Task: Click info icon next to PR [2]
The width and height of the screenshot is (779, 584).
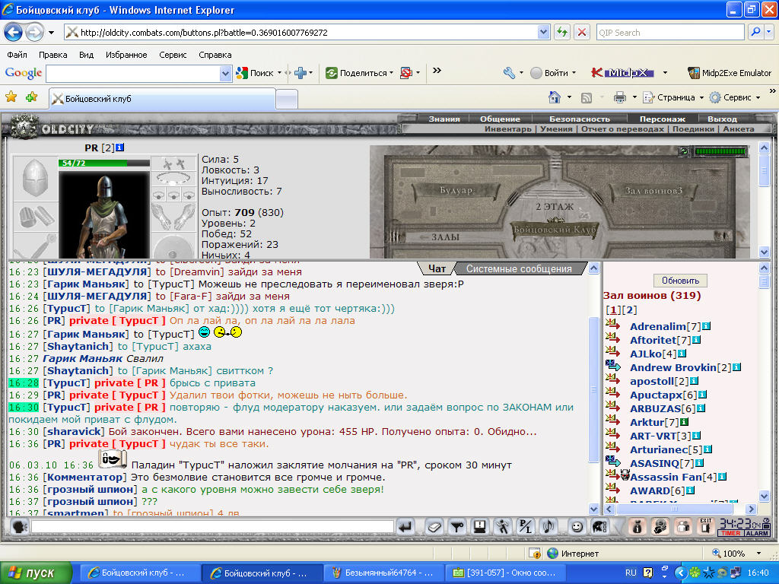Action: click(x=119, y=148)
